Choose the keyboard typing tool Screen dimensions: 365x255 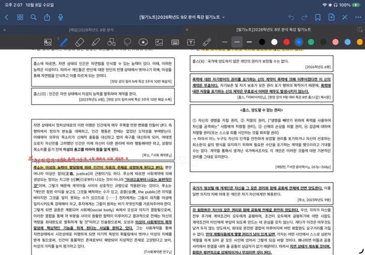point(175,42)
